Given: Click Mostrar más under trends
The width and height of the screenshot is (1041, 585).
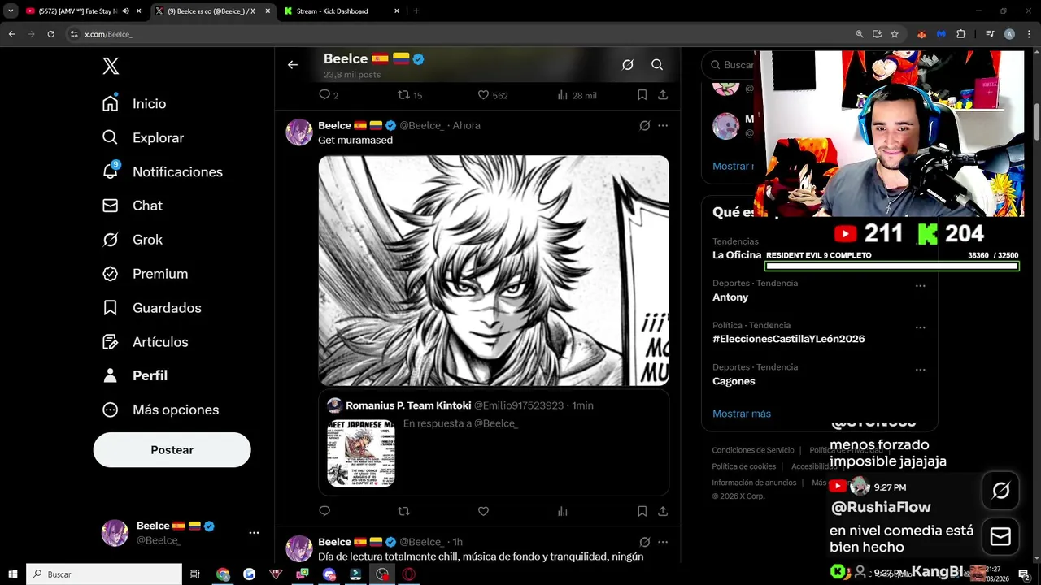Looking at the screenshot, I should 742,414.
